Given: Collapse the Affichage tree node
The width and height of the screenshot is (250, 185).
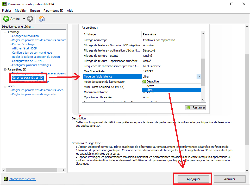Looking at the screenshot, I should 5,32.
